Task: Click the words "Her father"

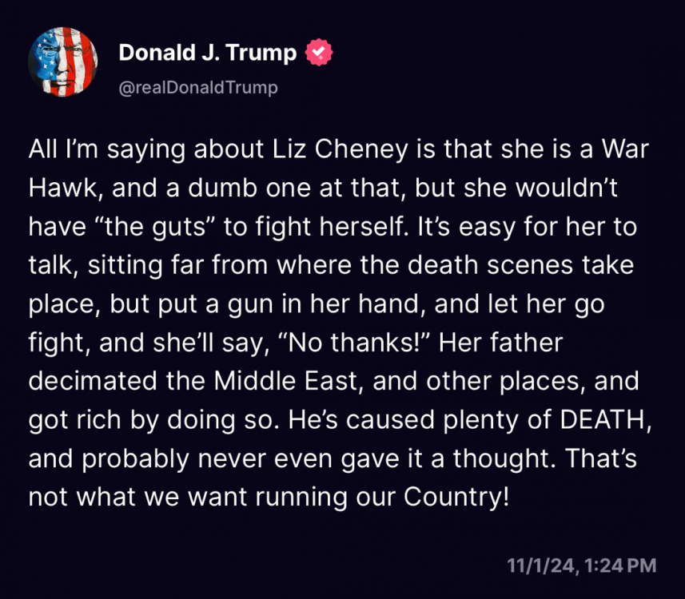Action: [500, 343]
